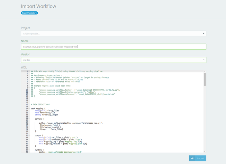Click the mapping_log glob line
The image size is (226, 164).
(60, 142)
